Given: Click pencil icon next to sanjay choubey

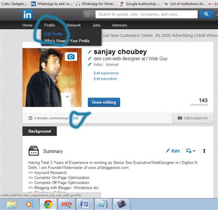Looking at the screenshot, I should [x=90, y=52].
